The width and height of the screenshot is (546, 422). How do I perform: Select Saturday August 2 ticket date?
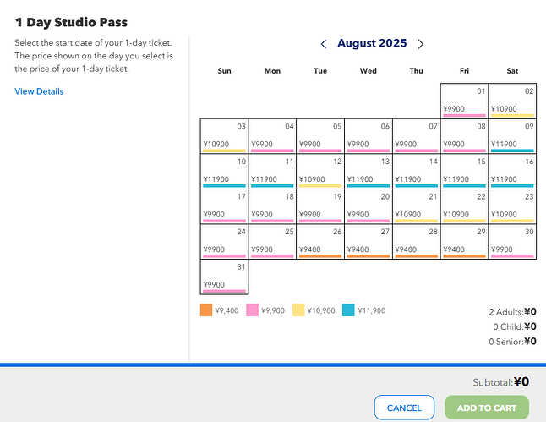coord(512,100)
